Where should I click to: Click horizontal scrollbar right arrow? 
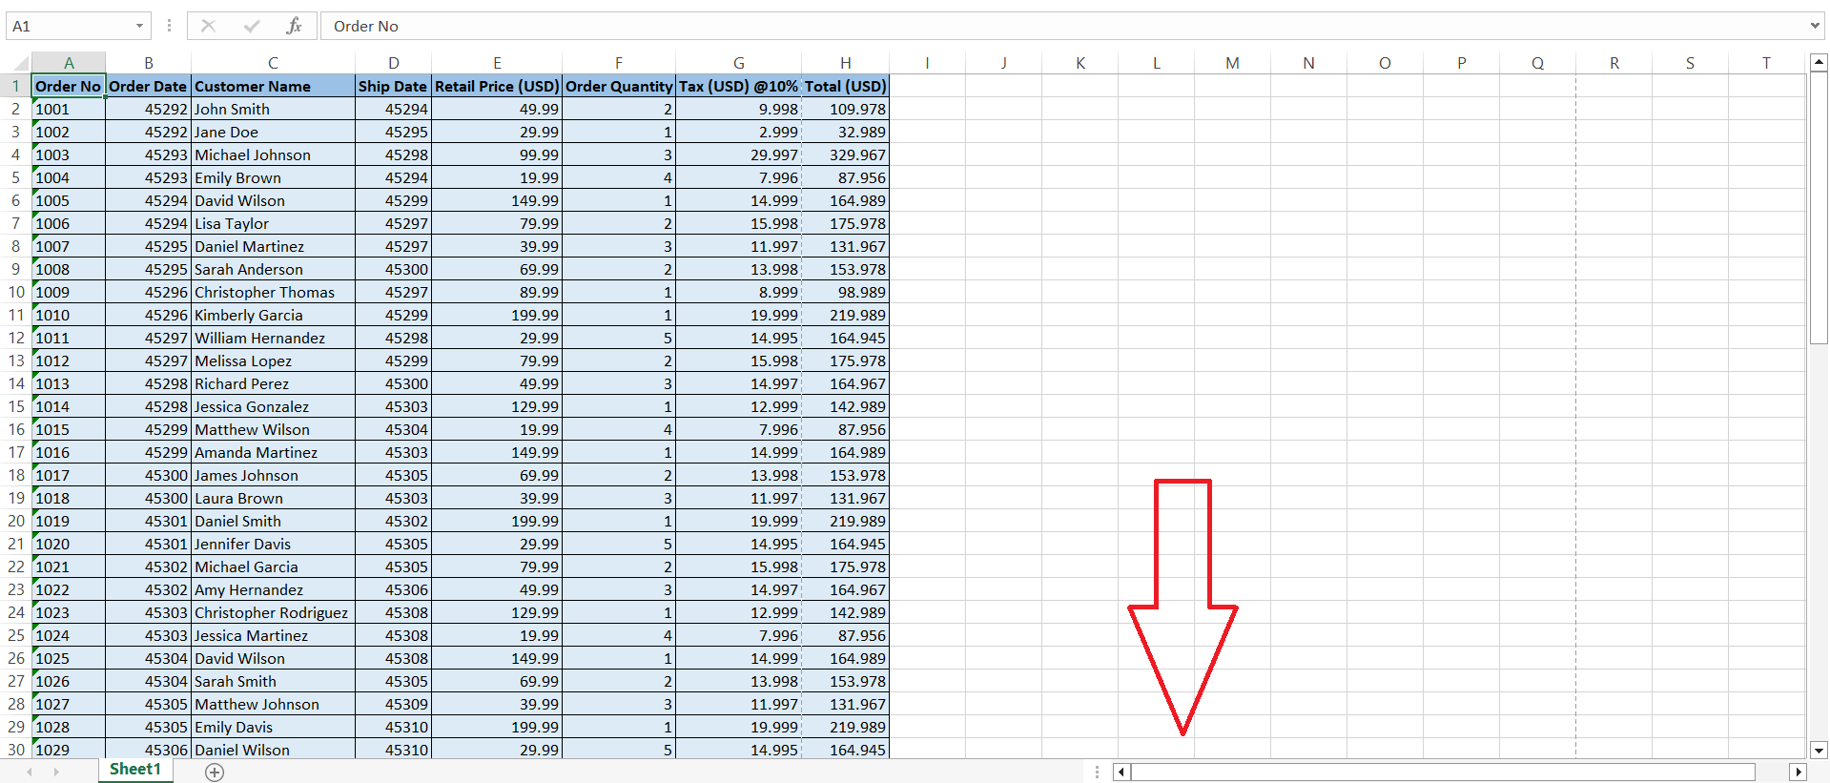[1799, 772]
